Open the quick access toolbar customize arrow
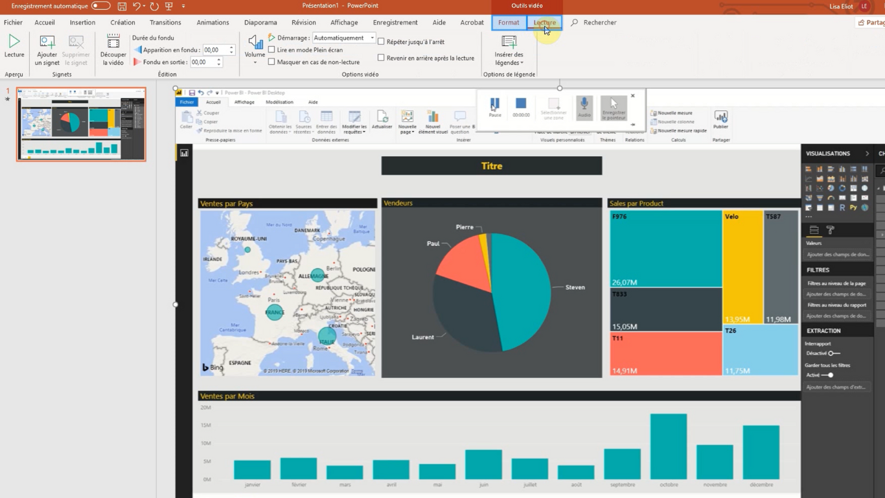This screenshot has width=885, height=498. click(x=183, y=6)
